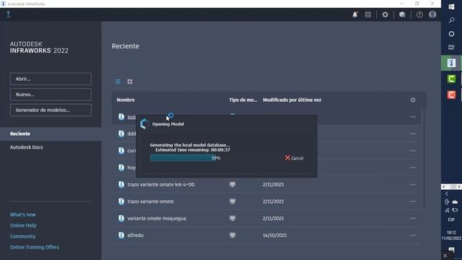
Task: Click local monitor icon in alfredo row
Action: click(232, 235)
